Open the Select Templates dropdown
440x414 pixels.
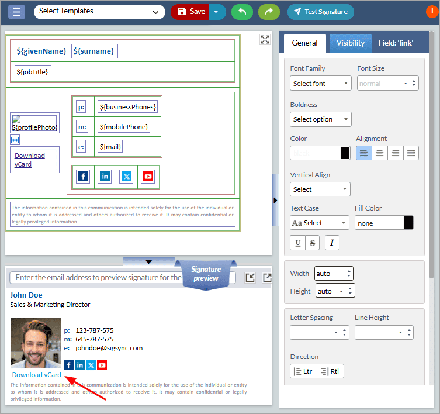(x=99, y=11)
